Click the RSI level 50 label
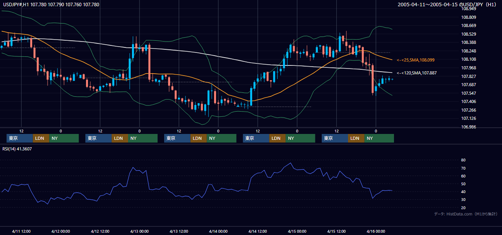Screen dimensions: 502x235 (463, 184)
